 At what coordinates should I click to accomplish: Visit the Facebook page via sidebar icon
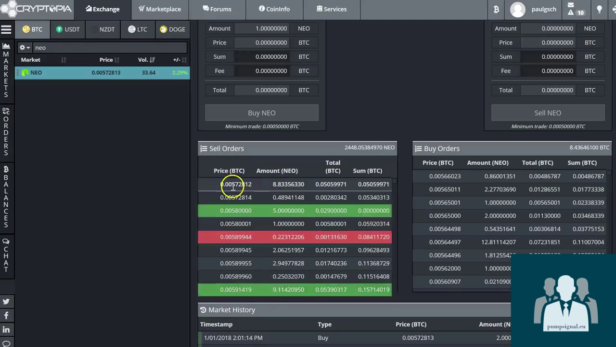6,316
